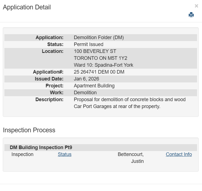Image resolution: width=202 pixels, height=191 pixels.
Task: Click the Inspection label in the process row
Action: 22,154
